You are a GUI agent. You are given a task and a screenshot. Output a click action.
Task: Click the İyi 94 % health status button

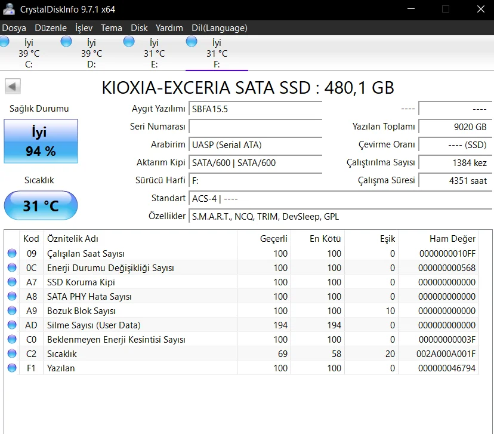(x=41, y=141)
